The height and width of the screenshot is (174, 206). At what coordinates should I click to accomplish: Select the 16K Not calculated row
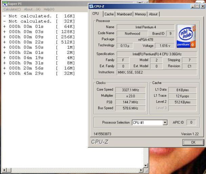click(39, 16)
